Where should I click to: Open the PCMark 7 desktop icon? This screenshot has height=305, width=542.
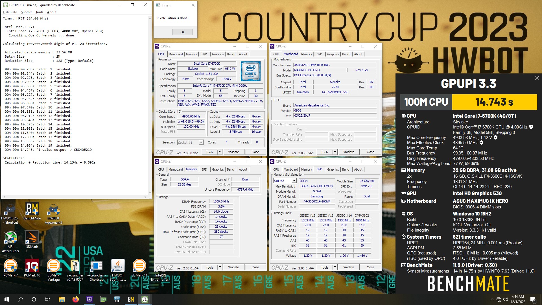(x=10, y=268)
